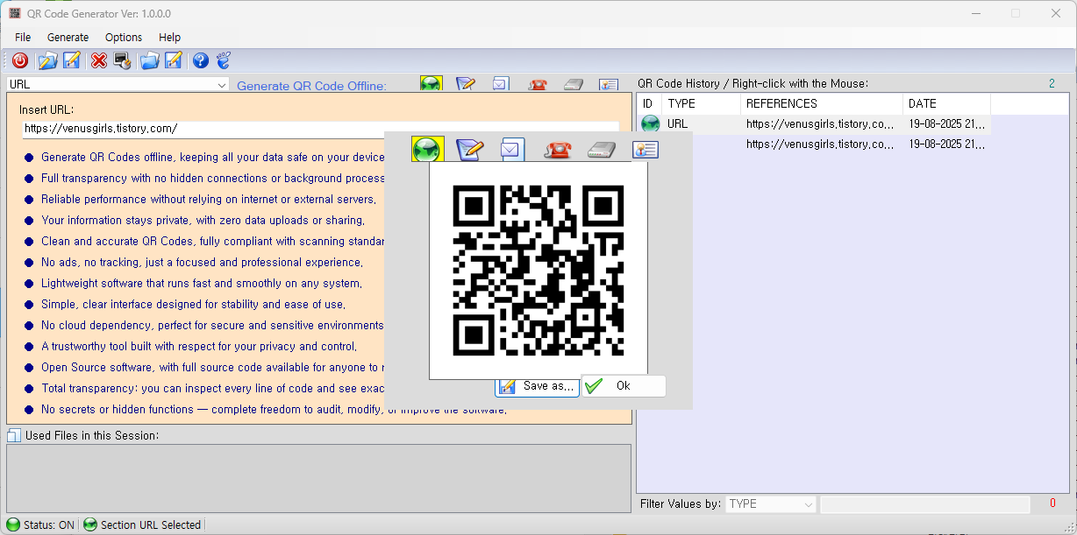Click the app icon in the title bar
The width and height of the screenshot is (1077, 535).
tap(15, 13)
